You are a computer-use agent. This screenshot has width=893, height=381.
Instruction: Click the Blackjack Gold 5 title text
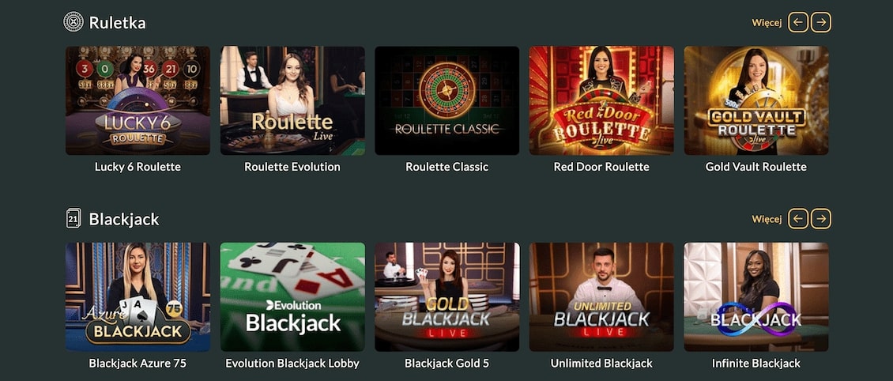[447, 364]
